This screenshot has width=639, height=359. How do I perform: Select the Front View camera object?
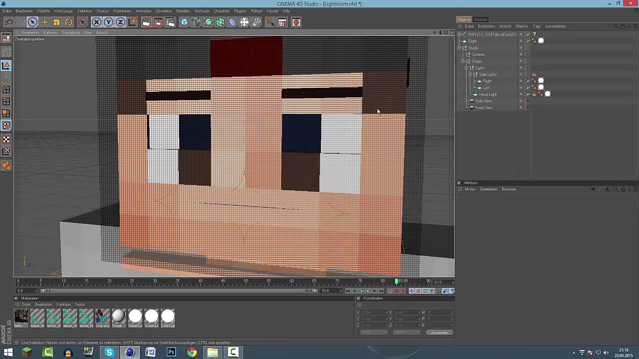tap(484, 108)
